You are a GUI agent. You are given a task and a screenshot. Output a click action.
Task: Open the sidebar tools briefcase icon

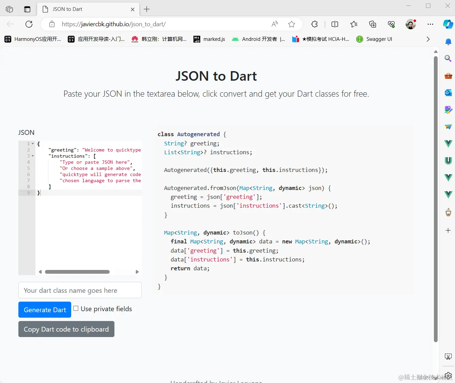[448, 76]
